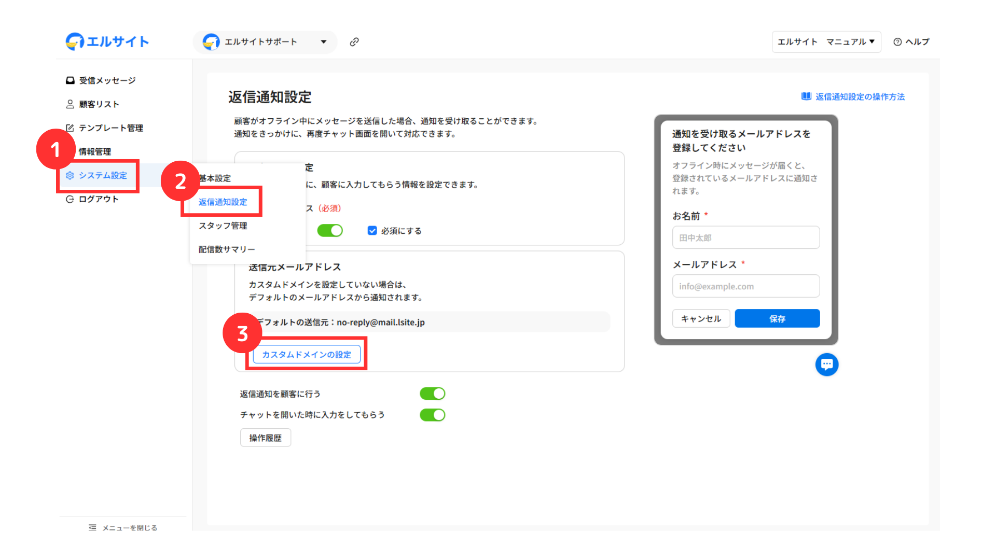This screenshot has width=996, height=560.
Task: Select スタッフ管理 from the submenu
Action: click(223, 226)
